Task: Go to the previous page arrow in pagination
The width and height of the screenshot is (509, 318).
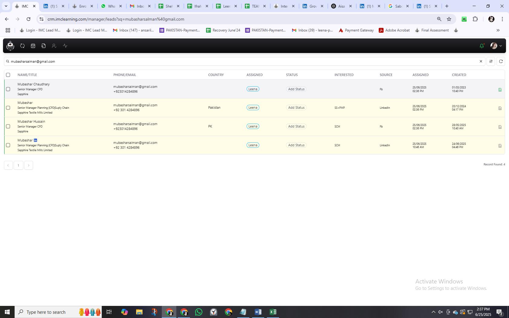Action: [8, 165]
